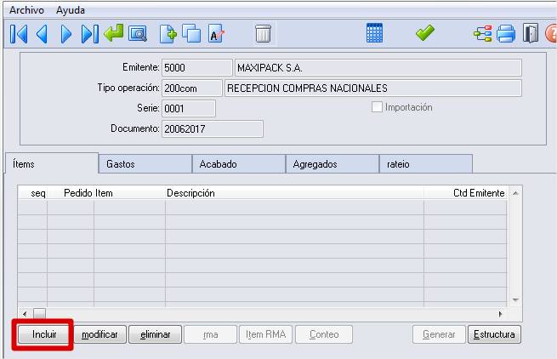Click the grid scroll down arrow
The width and height of the screenshot is (557, 359).
click(x=515, y=300)
